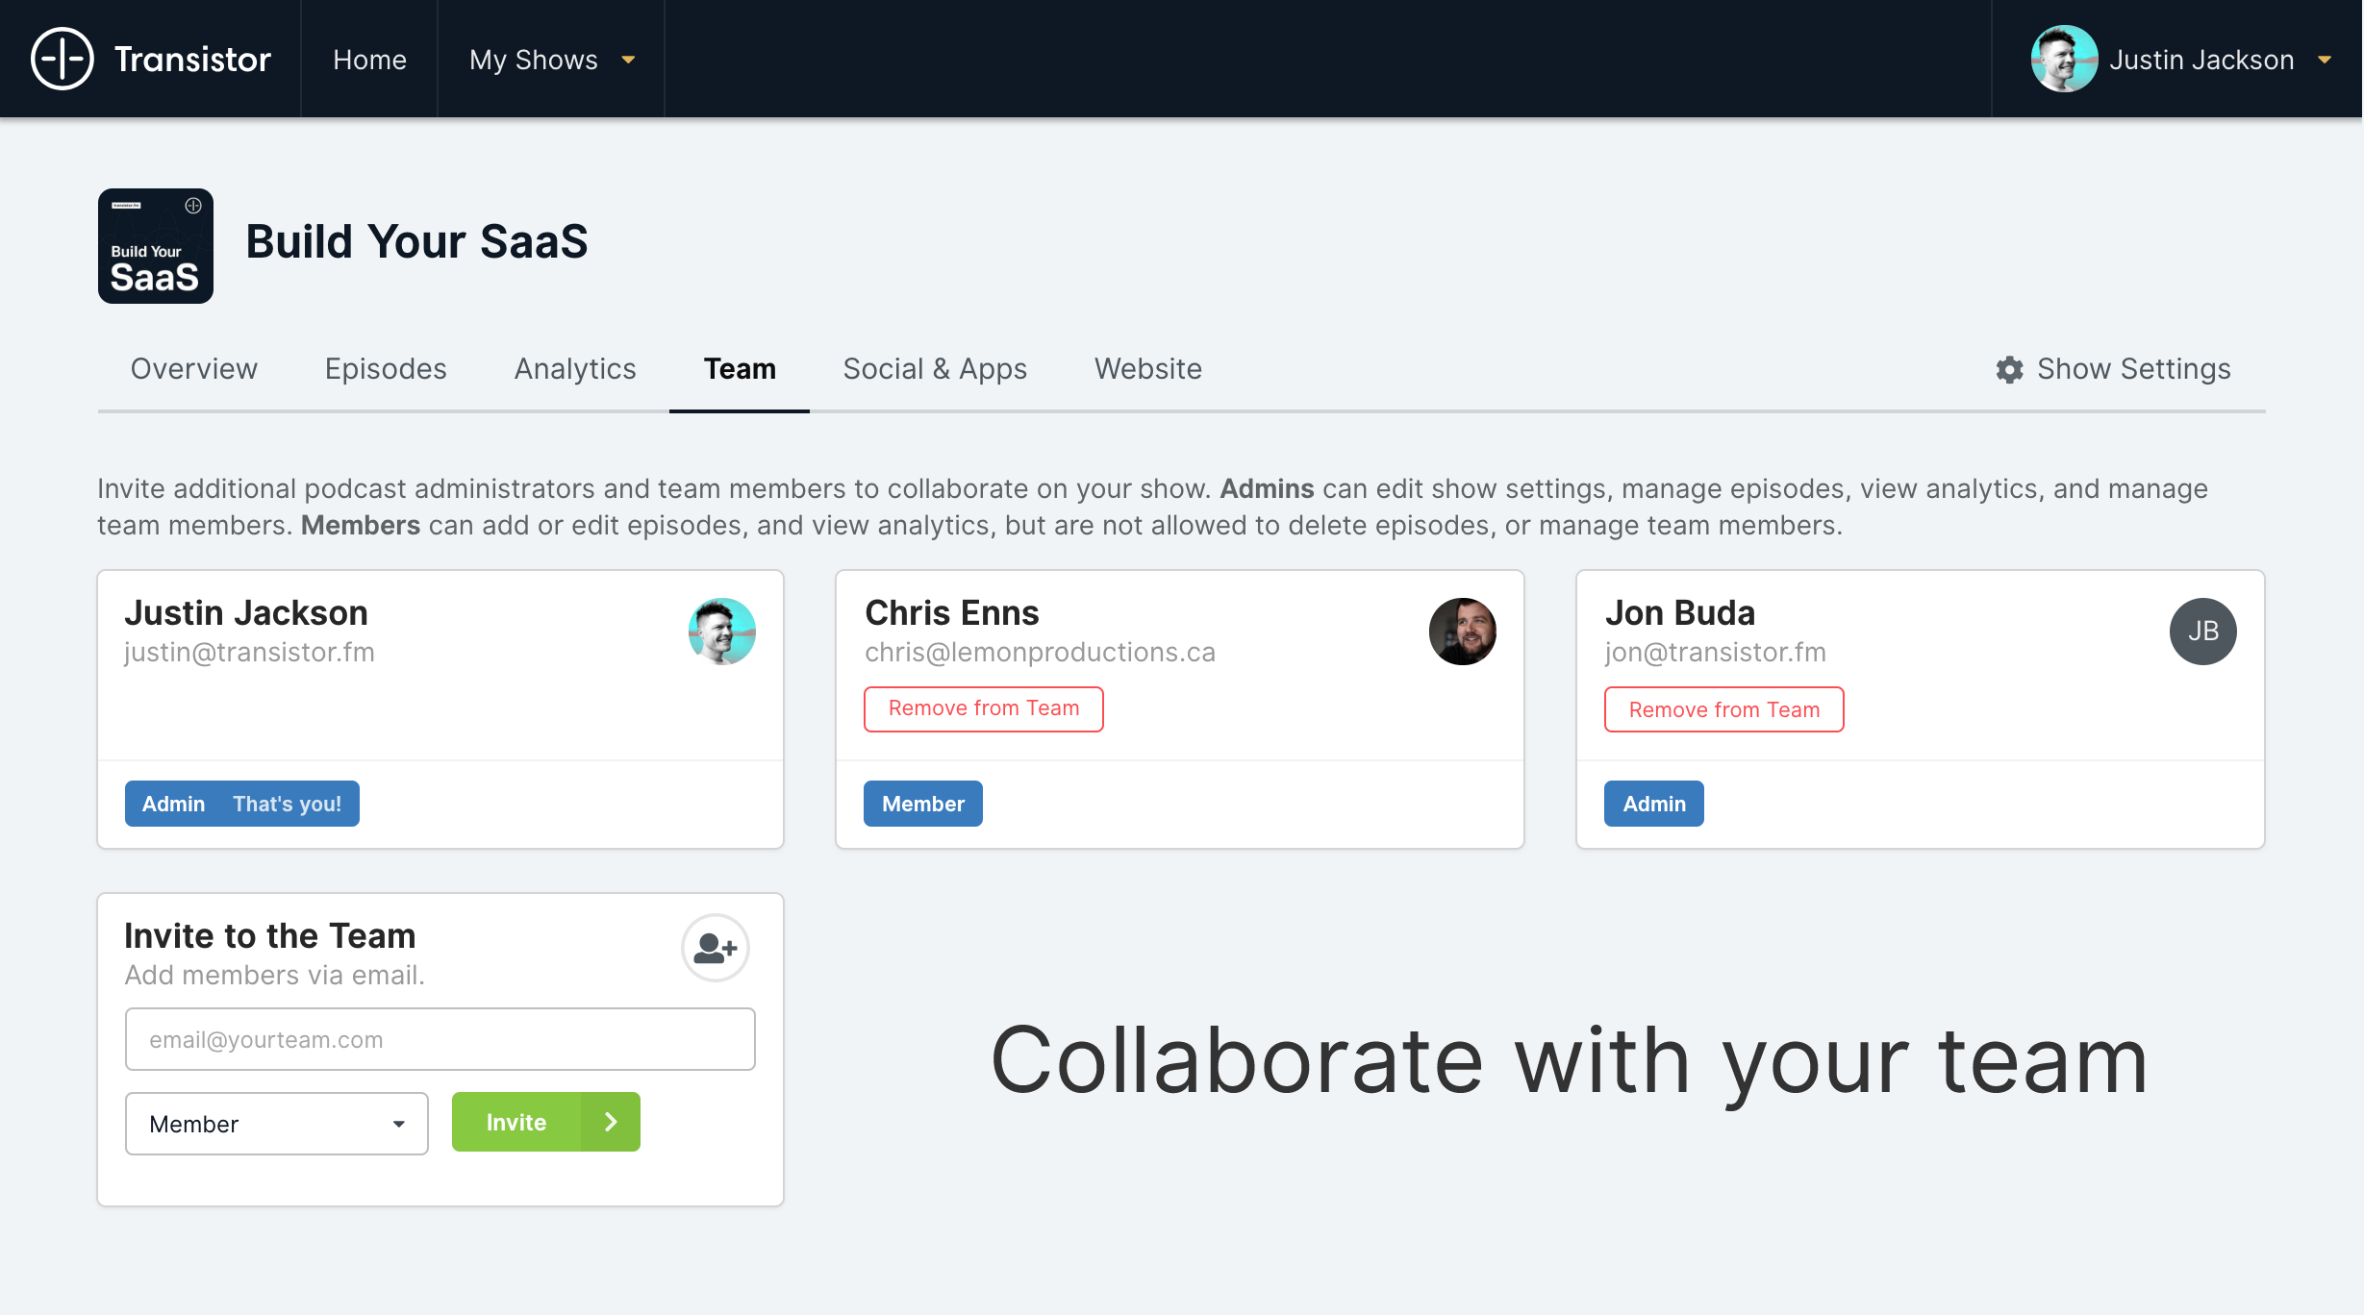Click Justin Jackson's team card avatar
Screen dimensions: 2364x1315
(721, 632)
